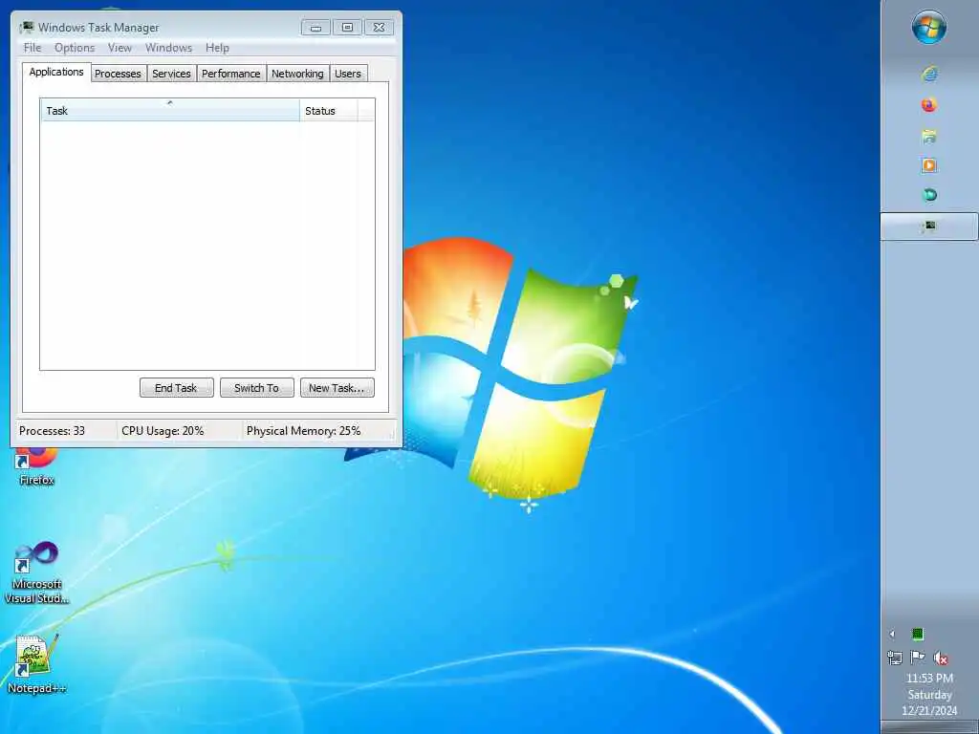Click the Physical Memory: 25% status text
979x734 pixels.
pos(303,431)
